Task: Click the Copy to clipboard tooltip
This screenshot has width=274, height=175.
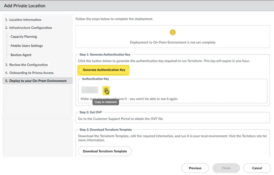Action: (106, 102)
